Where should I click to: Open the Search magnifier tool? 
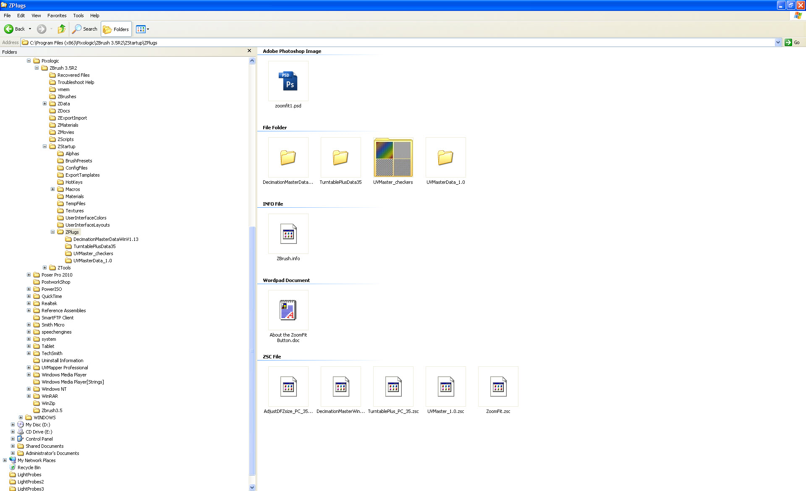[76, 29]
